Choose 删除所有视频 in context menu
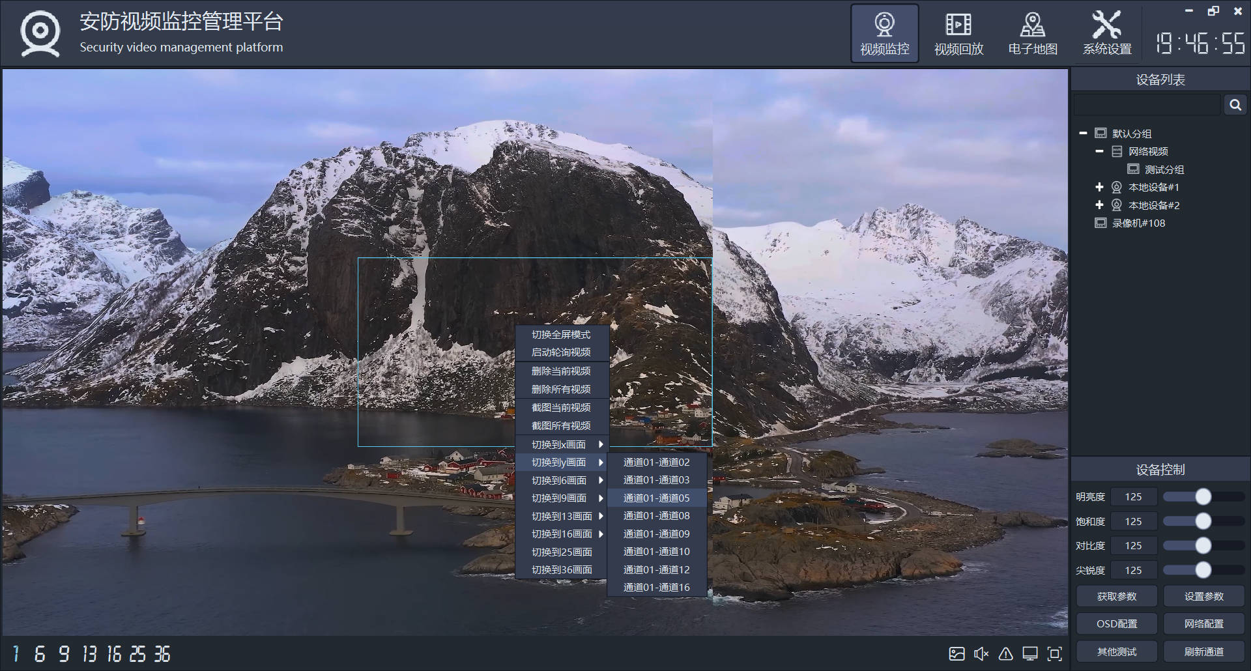This screenshot has width=1251, height=671. pos(562,389)
